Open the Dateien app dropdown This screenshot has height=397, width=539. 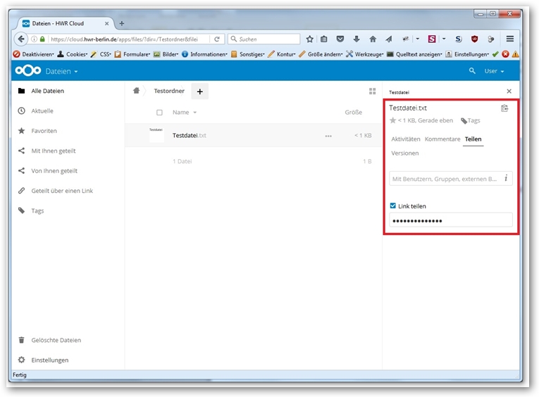[x=61, y=71]
